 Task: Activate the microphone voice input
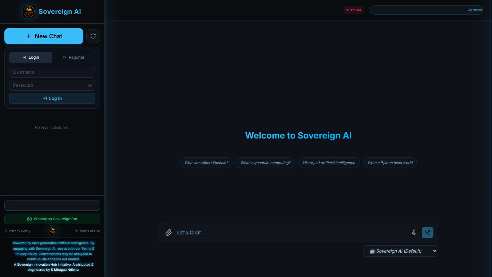[414, 233]
